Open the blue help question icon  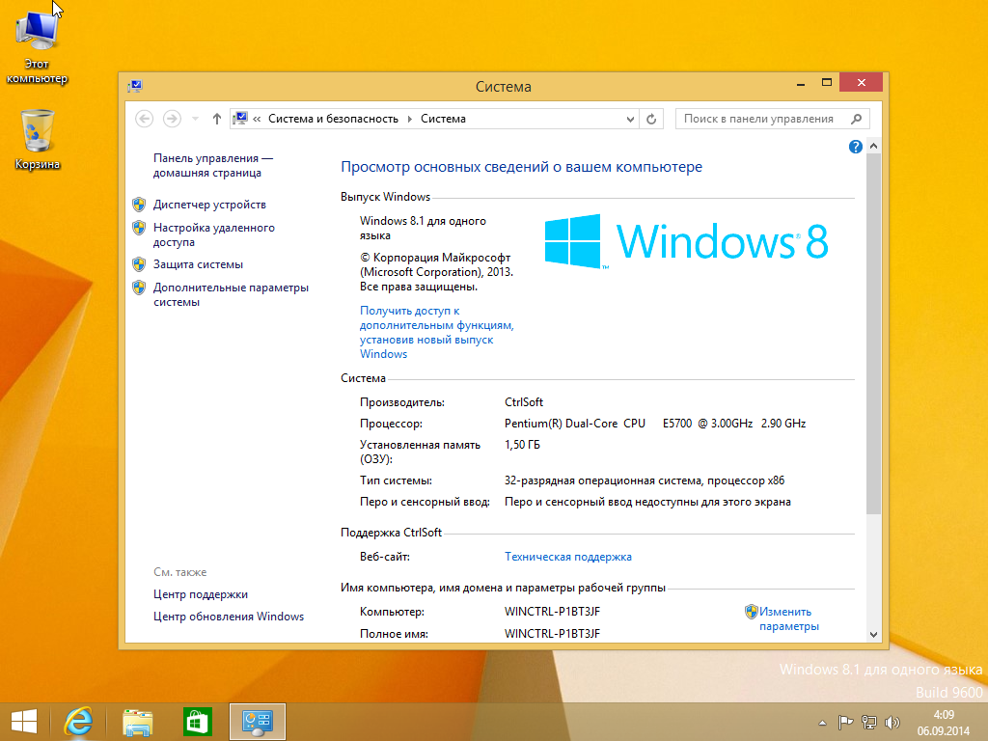tap(855, 147)
